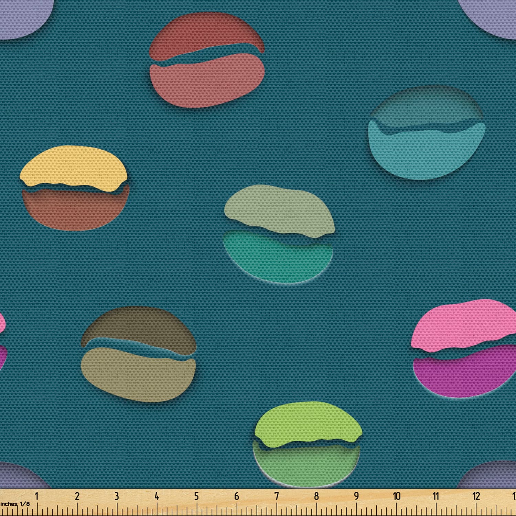Select the number 9 on ruler
Image resolution: width=516 pixels, height=516 pixels.
356,496
